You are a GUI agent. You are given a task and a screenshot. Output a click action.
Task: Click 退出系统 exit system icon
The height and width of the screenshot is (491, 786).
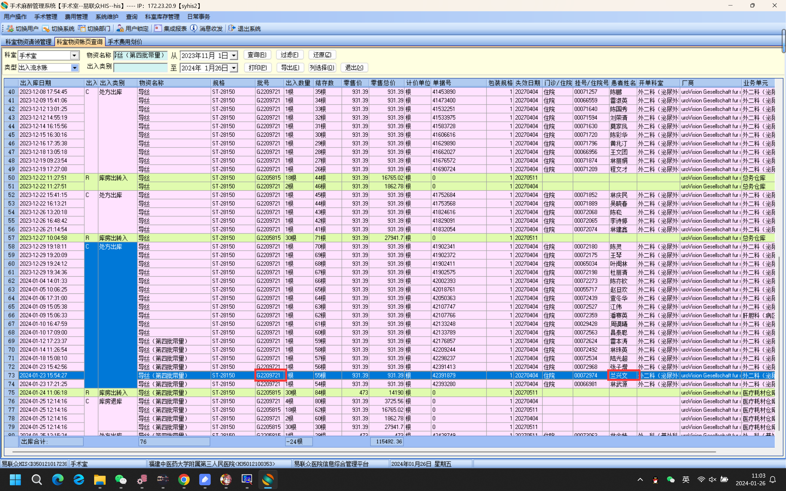click(232, 29)
